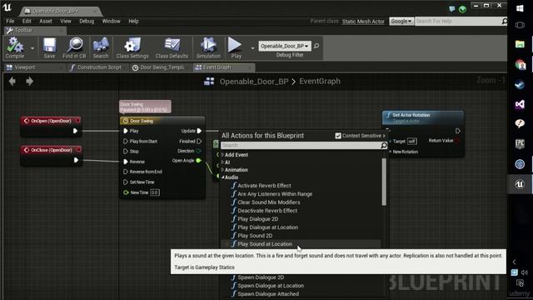The width and height of the screenshot is (533, 300).
Task: Open Steam from the taskbar
Action: coord(520,84)
